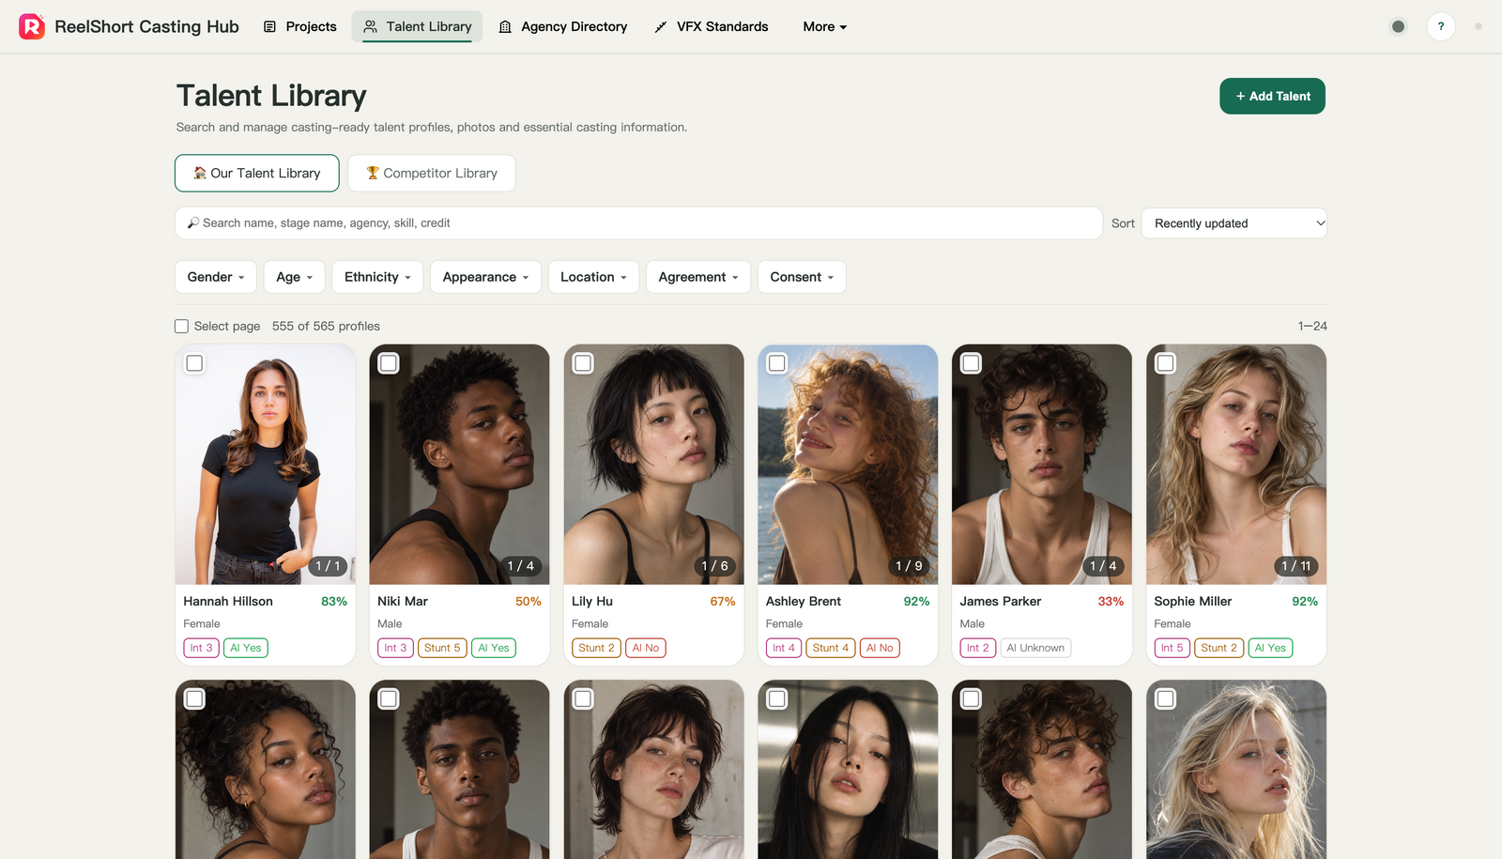
Task: Open James Parker's photo thumbnail
Action: click(1042, 465)
